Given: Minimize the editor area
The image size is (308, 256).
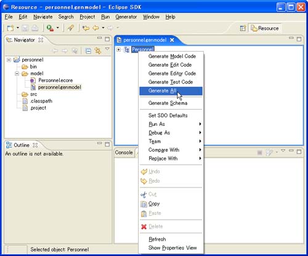Looking at the screenshot, I should [x=291, y=38].
